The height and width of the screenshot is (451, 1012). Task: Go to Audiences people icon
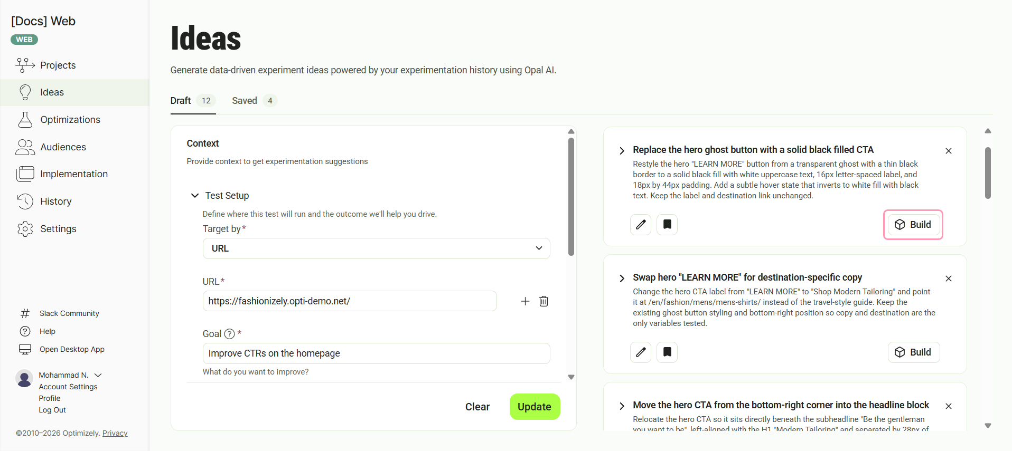click(x=25, y=147)
